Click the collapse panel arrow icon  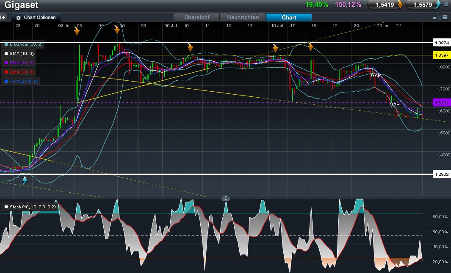pyautogui.click(x=3, y=18)
